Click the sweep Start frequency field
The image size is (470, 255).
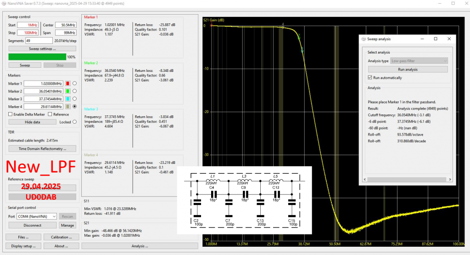point(28,25)
